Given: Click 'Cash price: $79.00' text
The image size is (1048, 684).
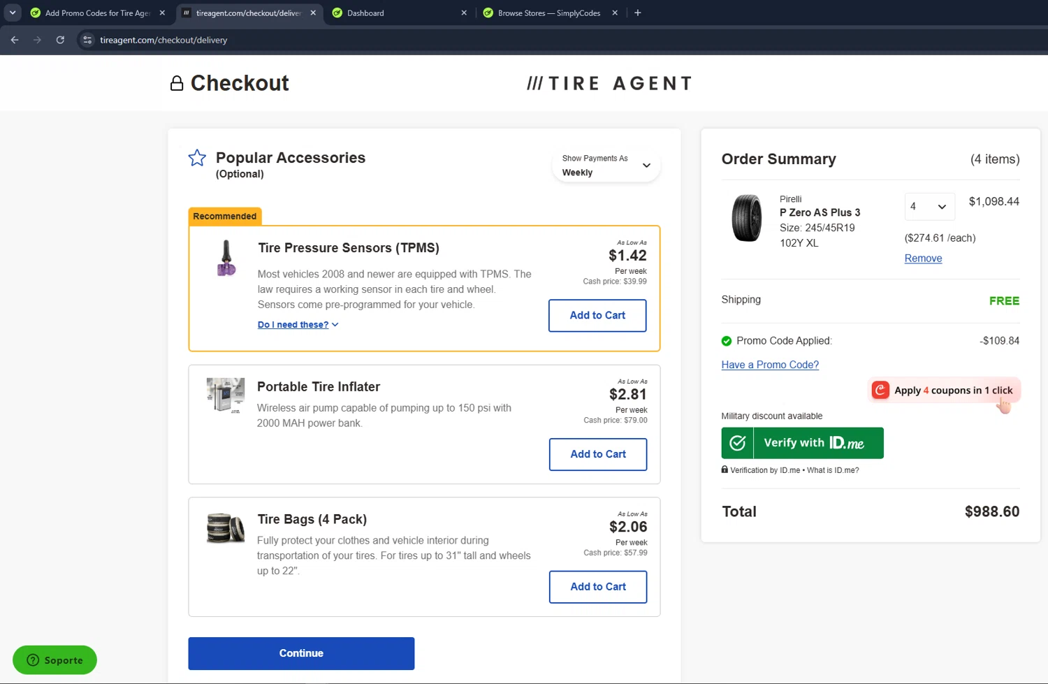Looking at the screenshot, I should coord(616,421).
